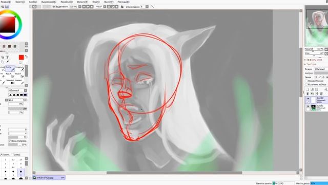Open the Правка menu
The image size is (328, 185).
pyautogui.click(x=6, y=2)
